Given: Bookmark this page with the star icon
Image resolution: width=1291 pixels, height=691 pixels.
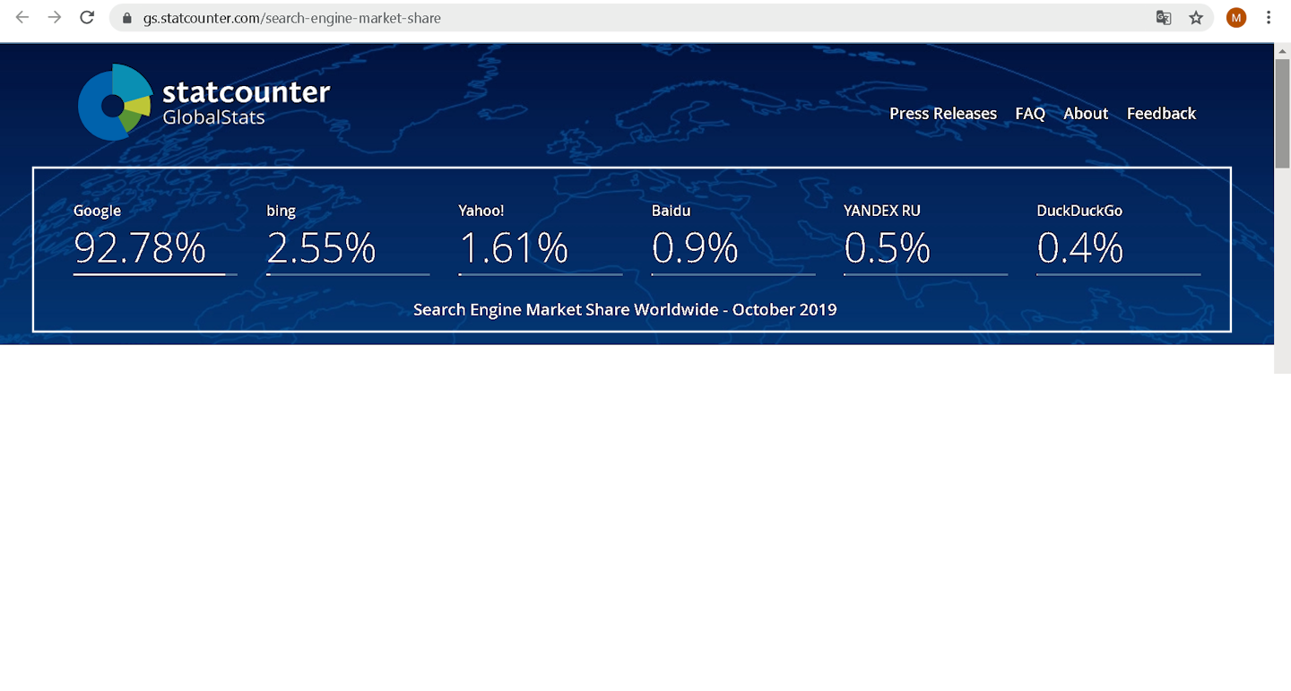Looking at the screenshot, I should click(x=1196, y=18).
